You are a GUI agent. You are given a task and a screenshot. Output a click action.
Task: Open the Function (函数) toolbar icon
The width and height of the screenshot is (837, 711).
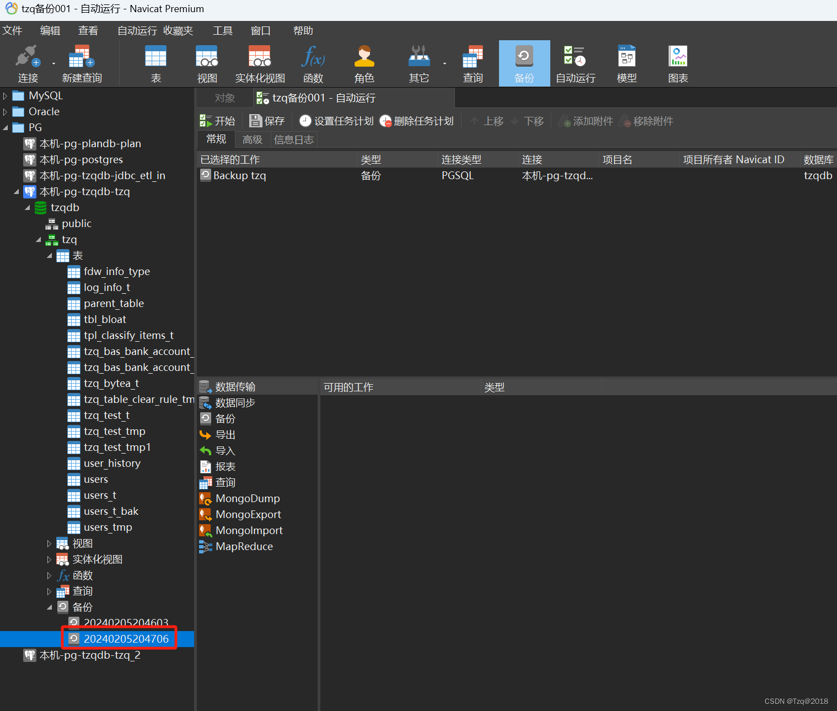(313, 63)
